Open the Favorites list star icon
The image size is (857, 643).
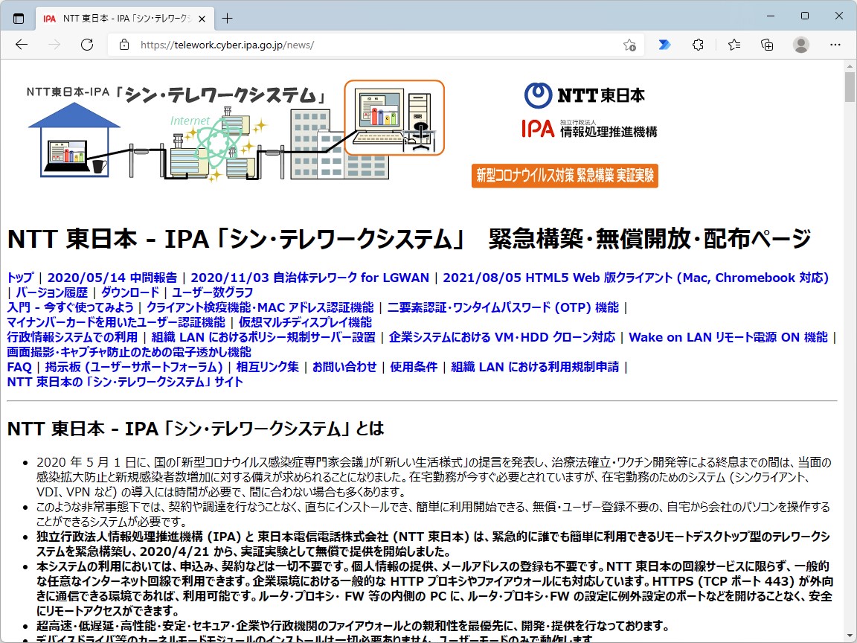tap(733, 45)
